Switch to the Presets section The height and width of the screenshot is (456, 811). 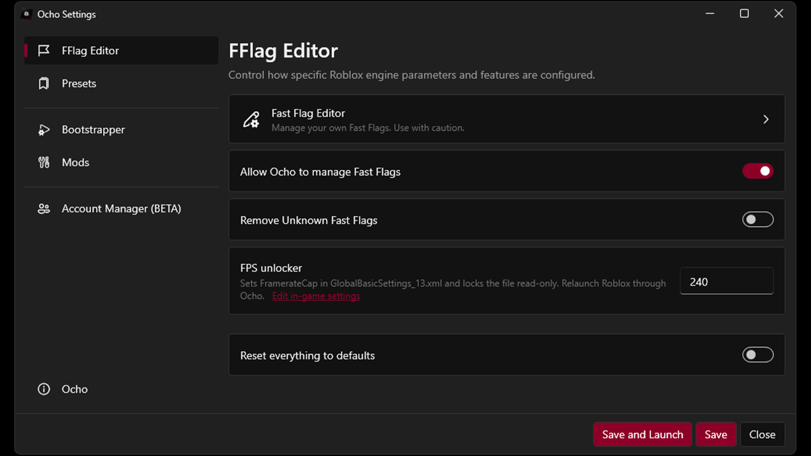coord(121,84)
